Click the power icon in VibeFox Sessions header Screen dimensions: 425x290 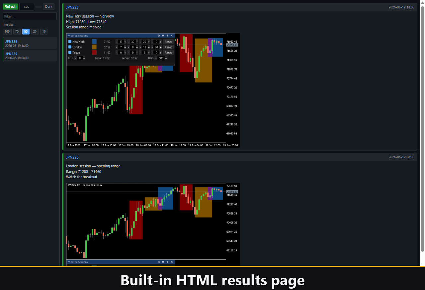tap(159, 36)
